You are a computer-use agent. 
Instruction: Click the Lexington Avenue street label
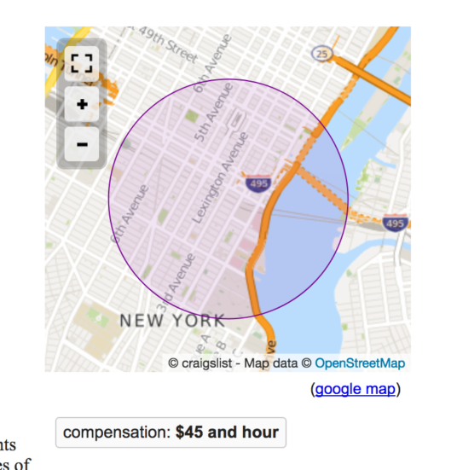220,178
